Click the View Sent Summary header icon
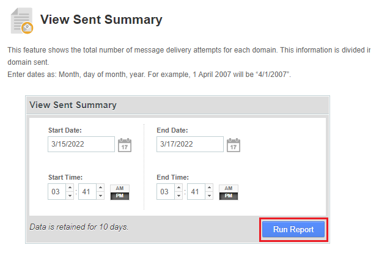The width and height of the screenshot is (379, 256). coord(22,21)
